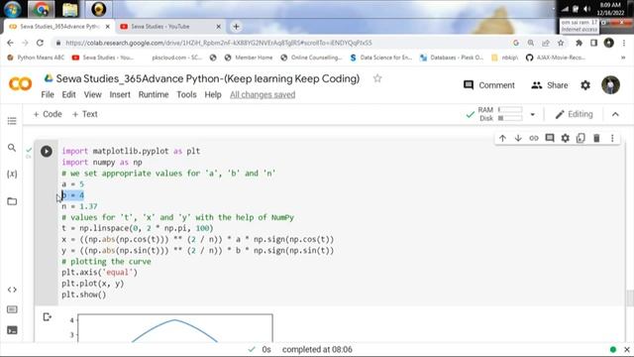Add a new Code cell
The image size is (634, 357).
(x=48, y=114)
